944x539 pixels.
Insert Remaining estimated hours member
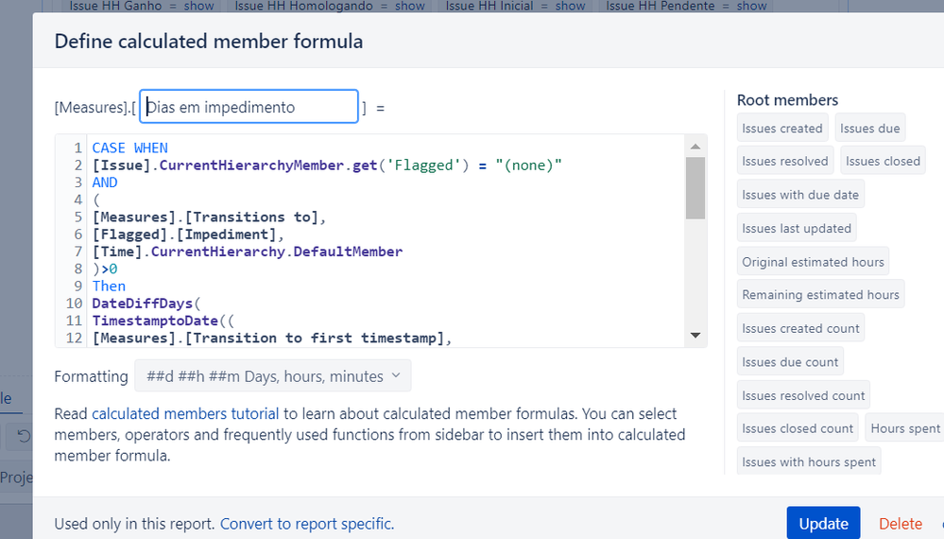820,294
